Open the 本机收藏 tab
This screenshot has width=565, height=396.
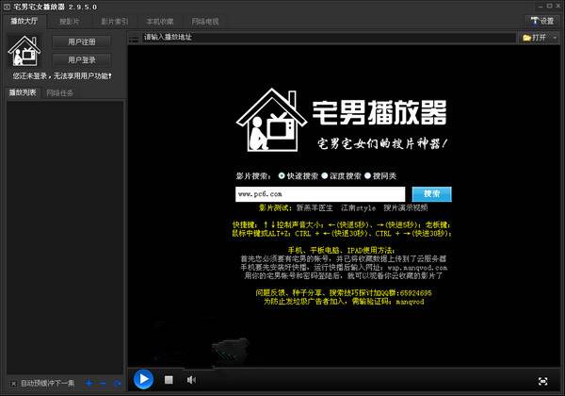(x=160, y=22)
